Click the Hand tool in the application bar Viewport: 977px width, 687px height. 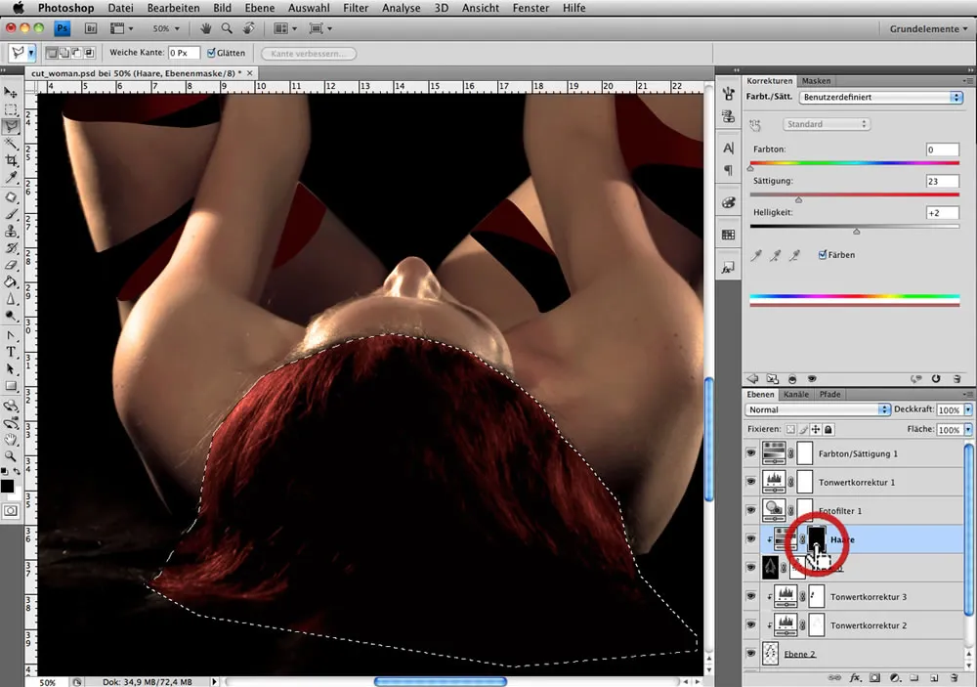coord(206,29)
